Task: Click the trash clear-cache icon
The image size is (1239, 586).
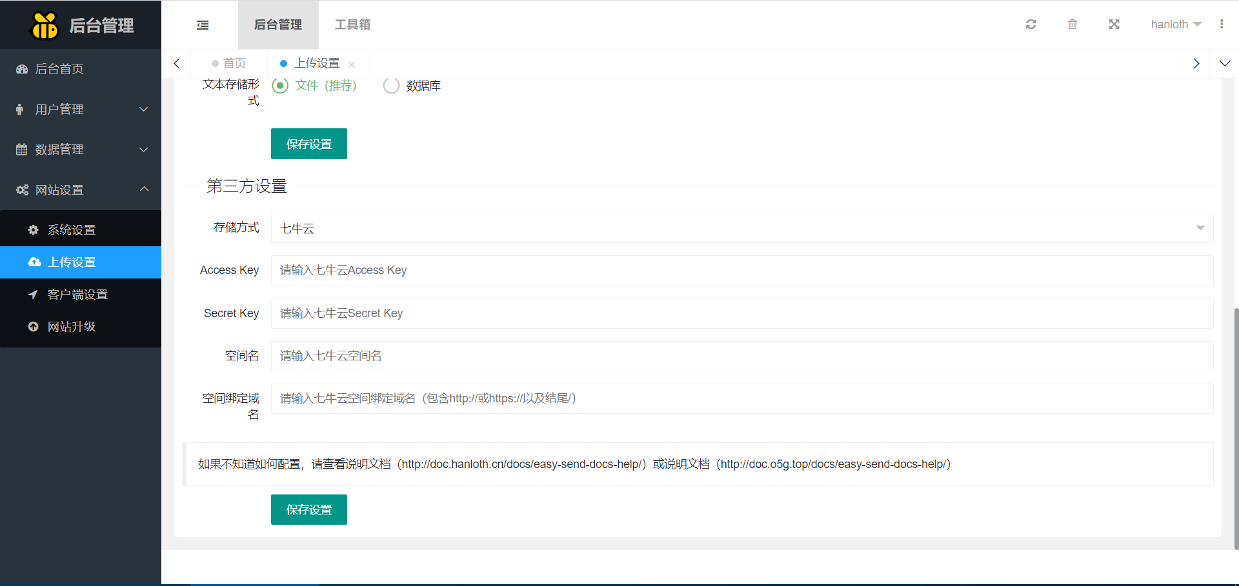Action: point(1072,24)
